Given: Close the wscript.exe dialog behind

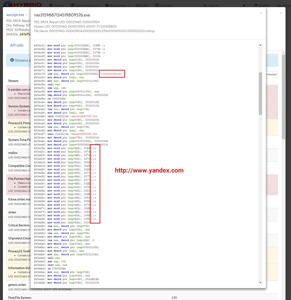Looking at the screenshot, I should 281,13.
